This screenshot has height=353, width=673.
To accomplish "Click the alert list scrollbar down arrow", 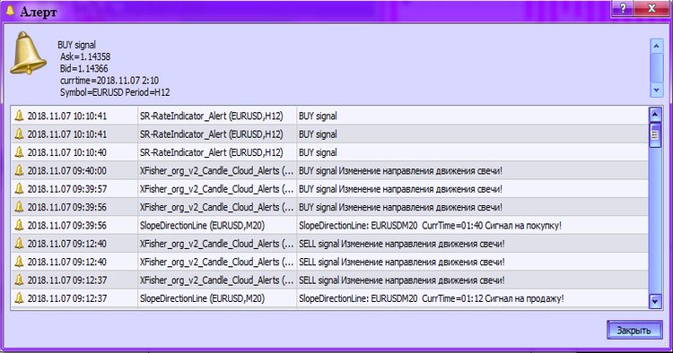I will coord(654,301).
